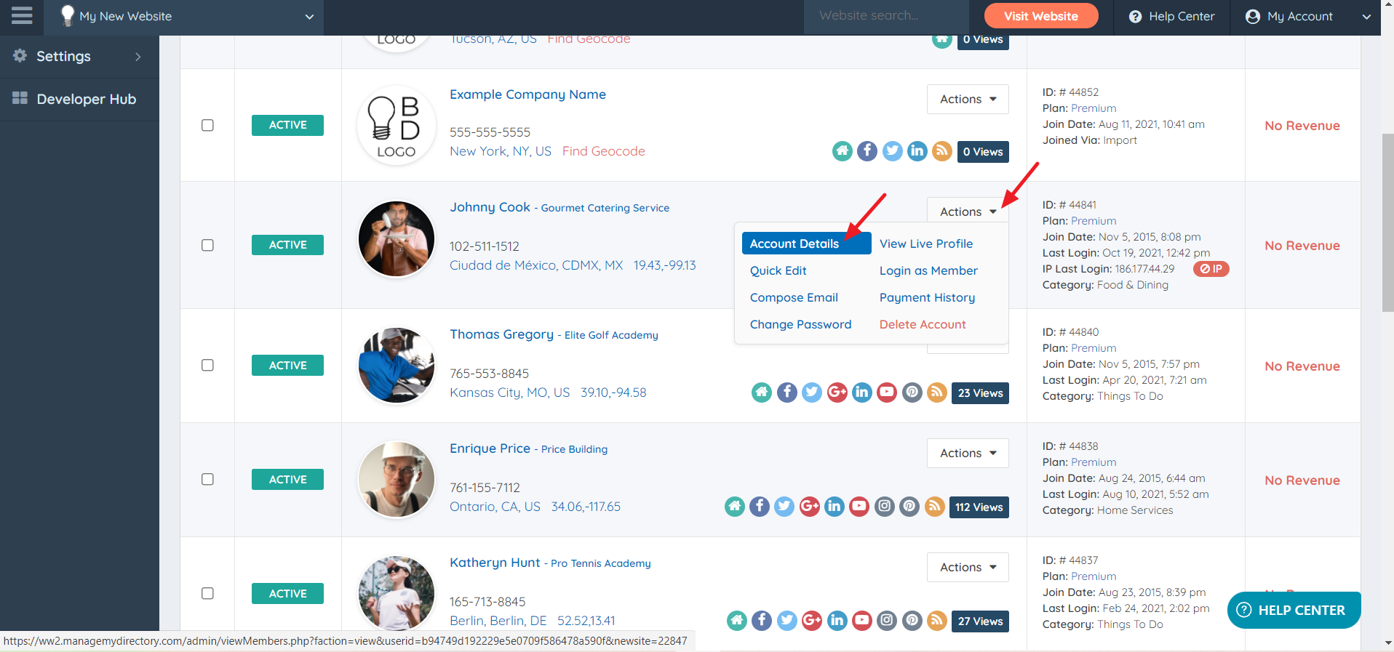The height and width of the screenshot is (652, 1394).
Task: Click the lightbulb logo beside My New Website
Action: point(67,16)
